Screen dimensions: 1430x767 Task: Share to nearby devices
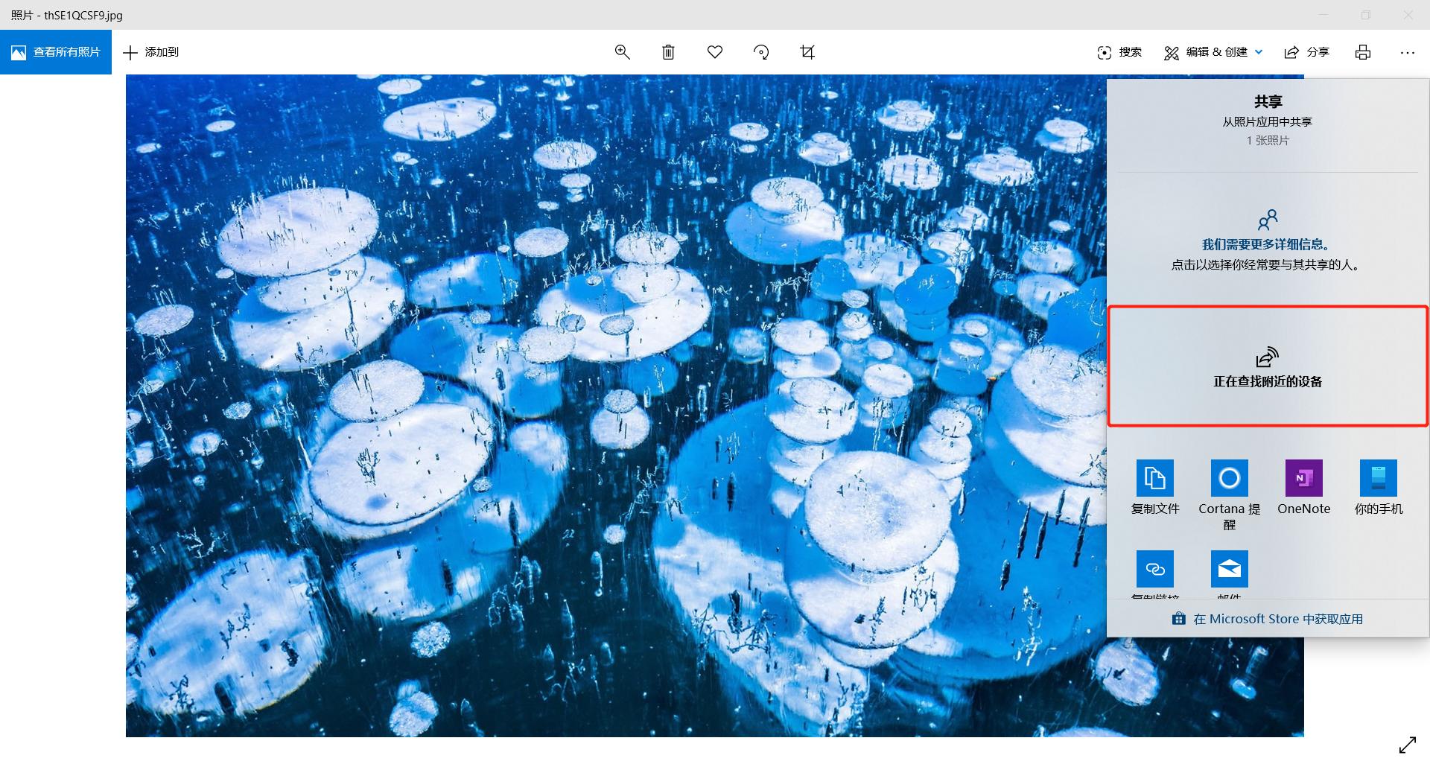point(1266,366)
